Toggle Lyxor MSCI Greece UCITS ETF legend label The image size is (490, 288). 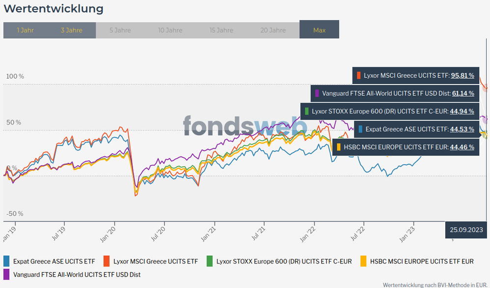click(x=156, y=261)
